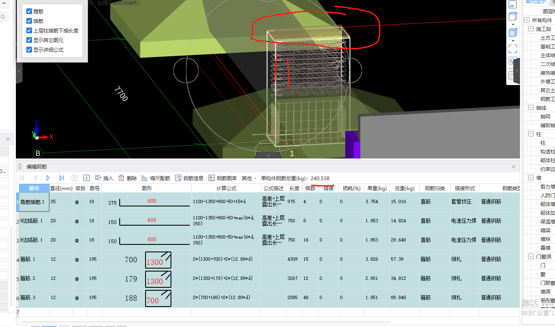Select 构造柱 in the layer tree
Image resolution: width=555 pixels, height=327 pixels.
(x=547, y=152)
